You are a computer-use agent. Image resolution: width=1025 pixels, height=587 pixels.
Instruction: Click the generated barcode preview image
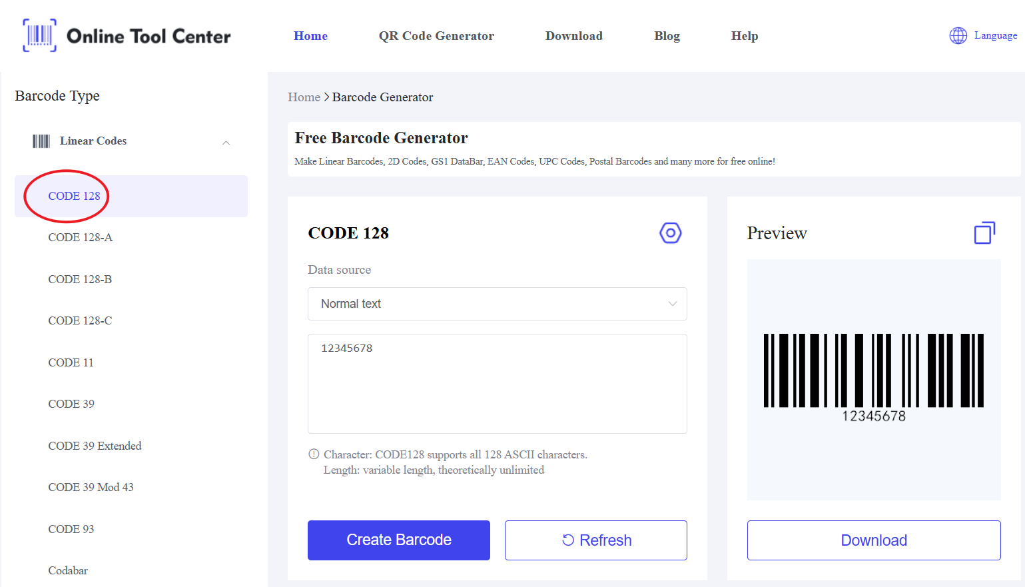pyautogui.click(x=873, y=377)
